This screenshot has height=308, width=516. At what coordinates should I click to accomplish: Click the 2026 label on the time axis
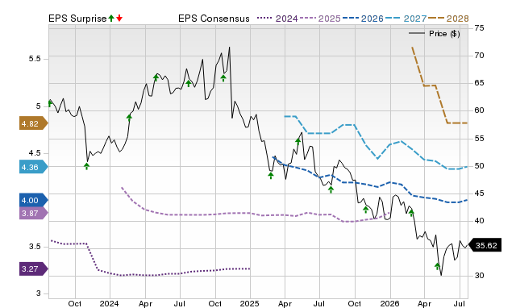tap(390, 303)
